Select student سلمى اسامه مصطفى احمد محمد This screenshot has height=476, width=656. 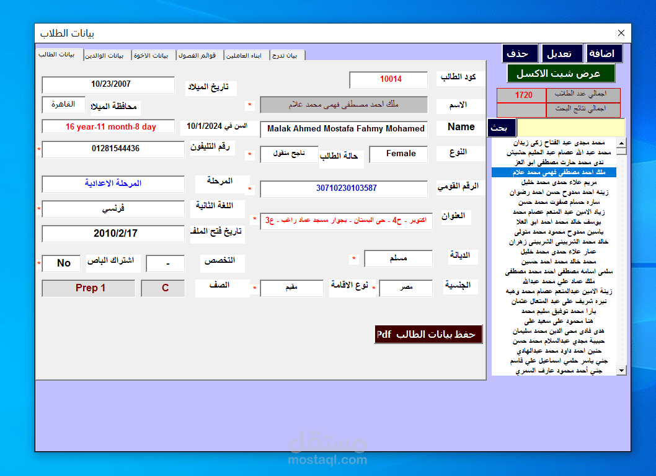pyautogui.click(x=554, y=271)
